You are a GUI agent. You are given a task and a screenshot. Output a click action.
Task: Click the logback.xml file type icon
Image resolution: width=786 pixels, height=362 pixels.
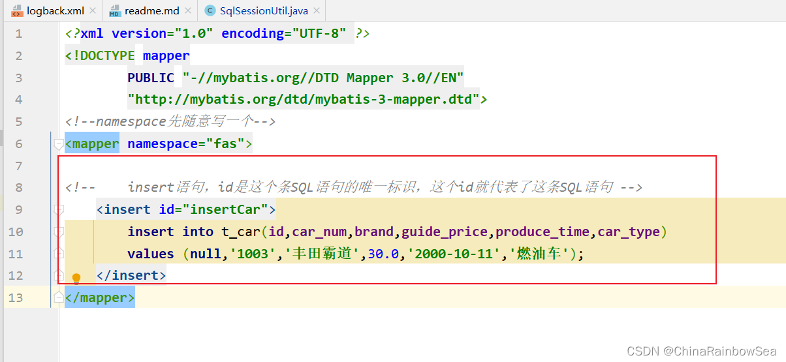(x=18, y=10)
